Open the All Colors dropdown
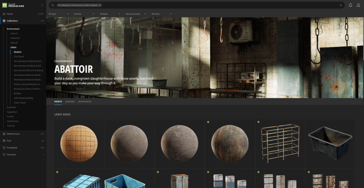Image resolution: width=364 pixels, height=188 pixels. pyautogui.click(x=162, y=14)
